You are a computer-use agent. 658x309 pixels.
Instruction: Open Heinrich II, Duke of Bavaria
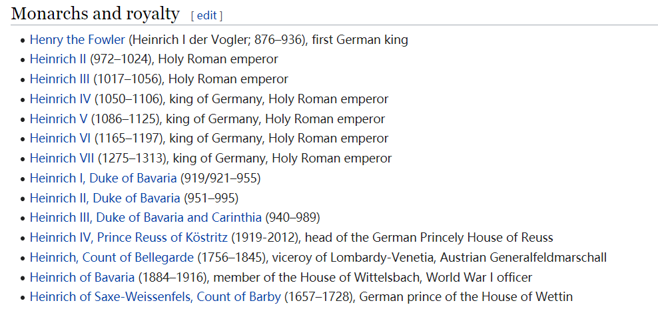pos(105,198)
